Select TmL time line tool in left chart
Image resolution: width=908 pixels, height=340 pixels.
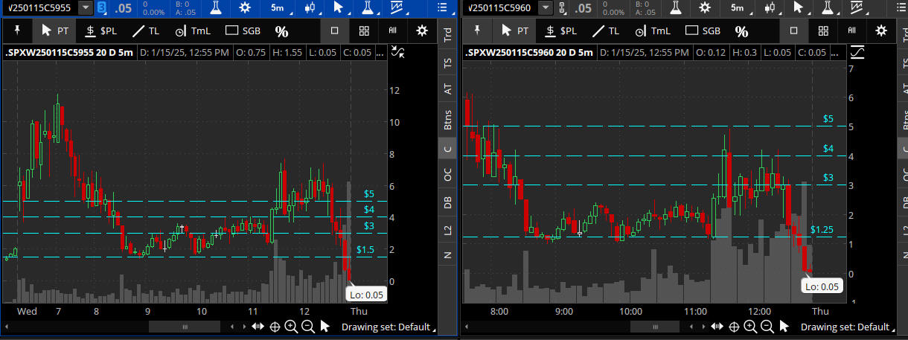tap(193, 31)
